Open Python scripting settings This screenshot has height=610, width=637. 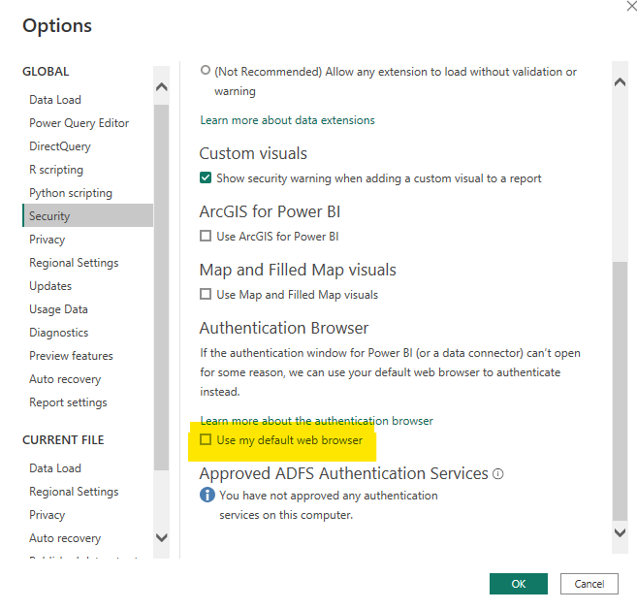(71, 193)
